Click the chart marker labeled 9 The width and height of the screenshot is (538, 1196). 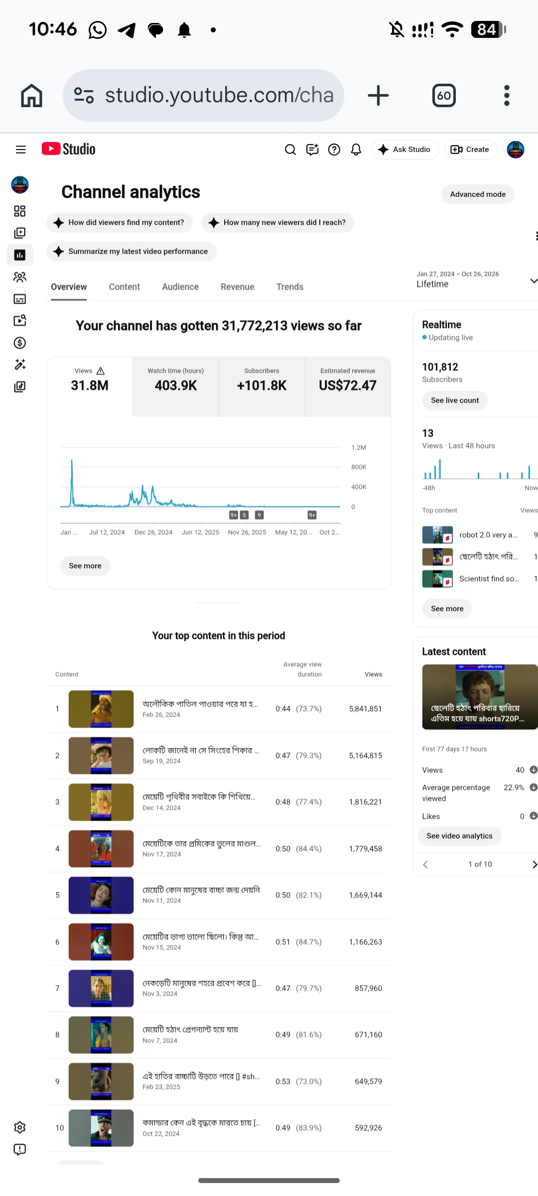[259, 515]
